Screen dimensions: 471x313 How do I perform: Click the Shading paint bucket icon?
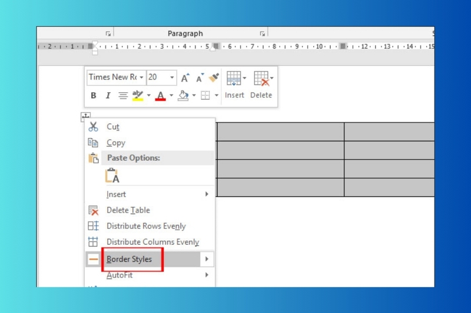(183, 96)
